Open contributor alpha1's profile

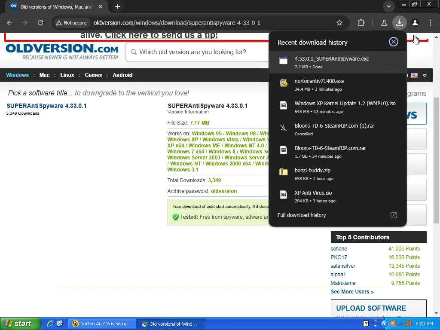pyautogui.click(x=338, y=275)
